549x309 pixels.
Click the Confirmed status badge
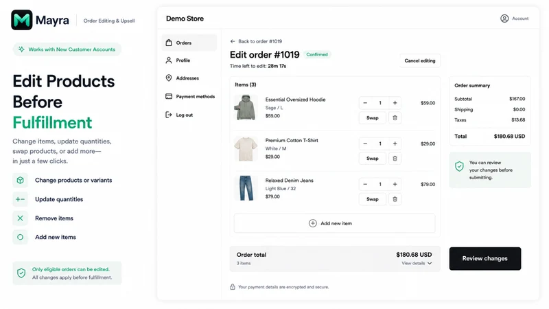click(x=317, y=54)
